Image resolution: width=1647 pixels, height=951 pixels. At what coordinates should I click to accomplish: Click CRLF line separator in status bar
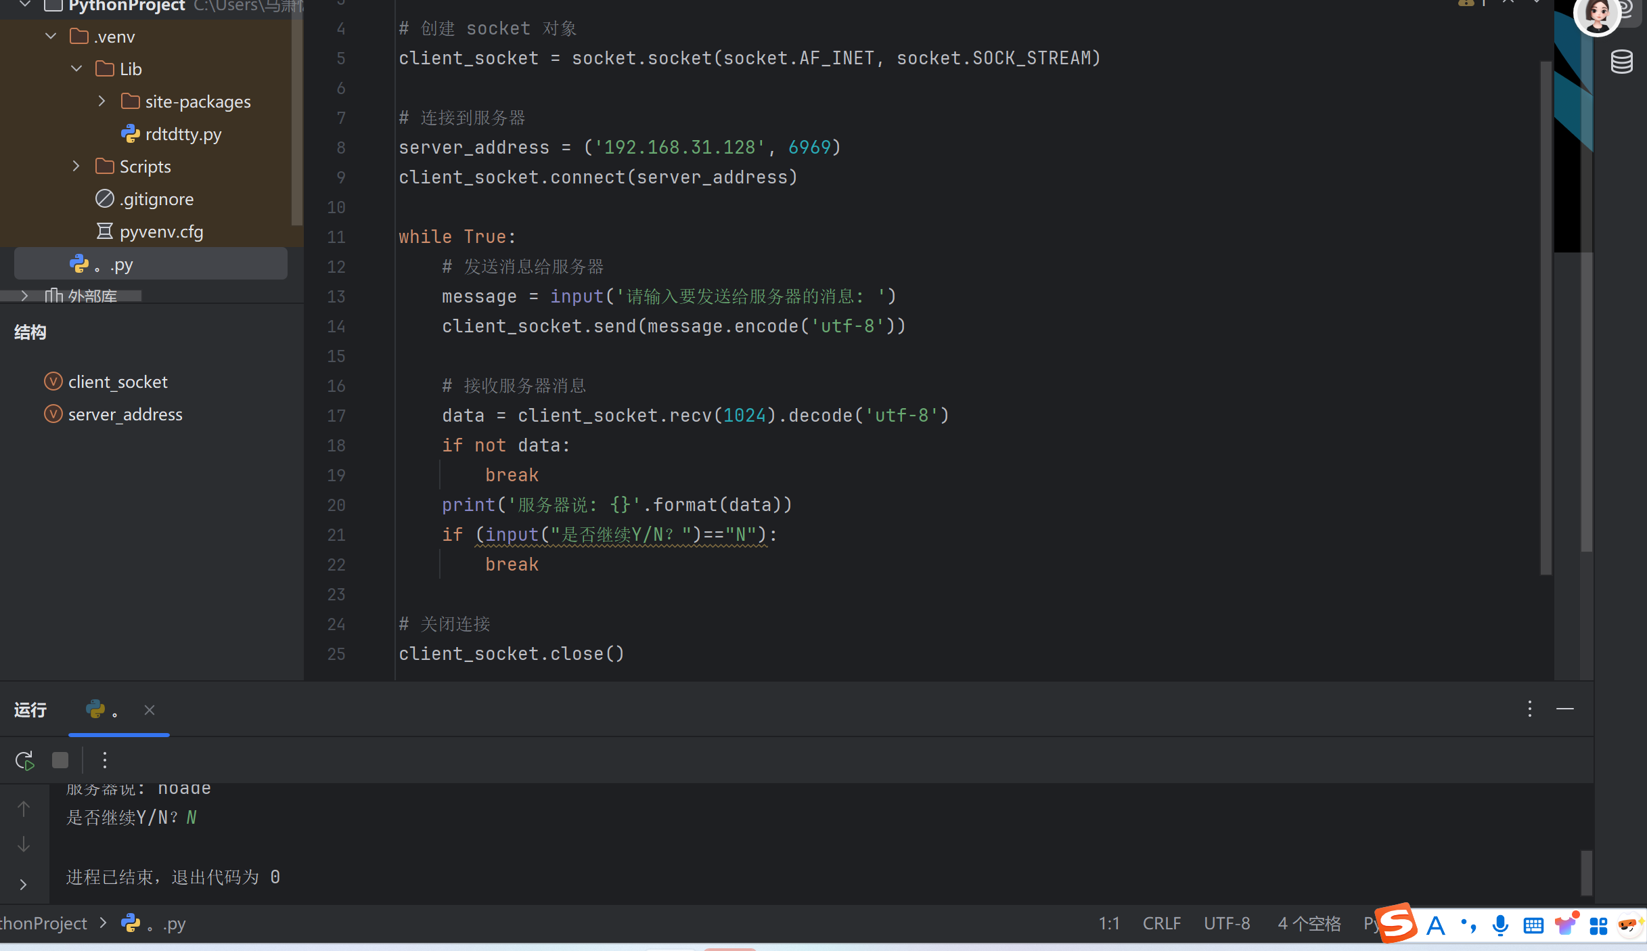point(1161,923)
